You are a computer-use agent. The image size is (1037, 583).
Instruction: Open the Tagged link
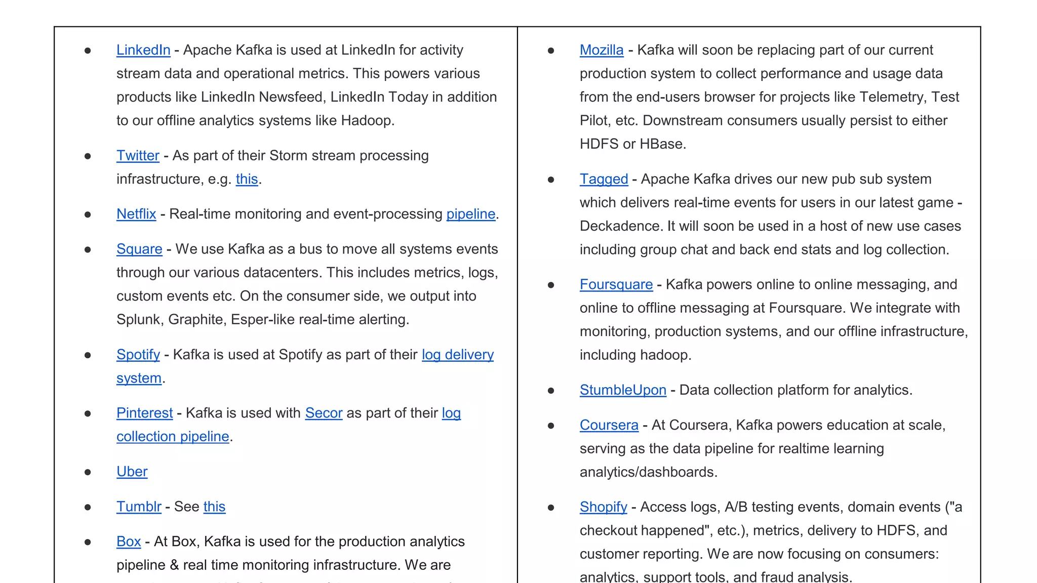(x=604, y=179)
